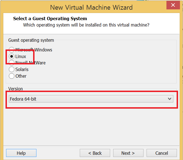
Task: Select the Microsoft Windows radio button
Action: click(x=12, y=50)
